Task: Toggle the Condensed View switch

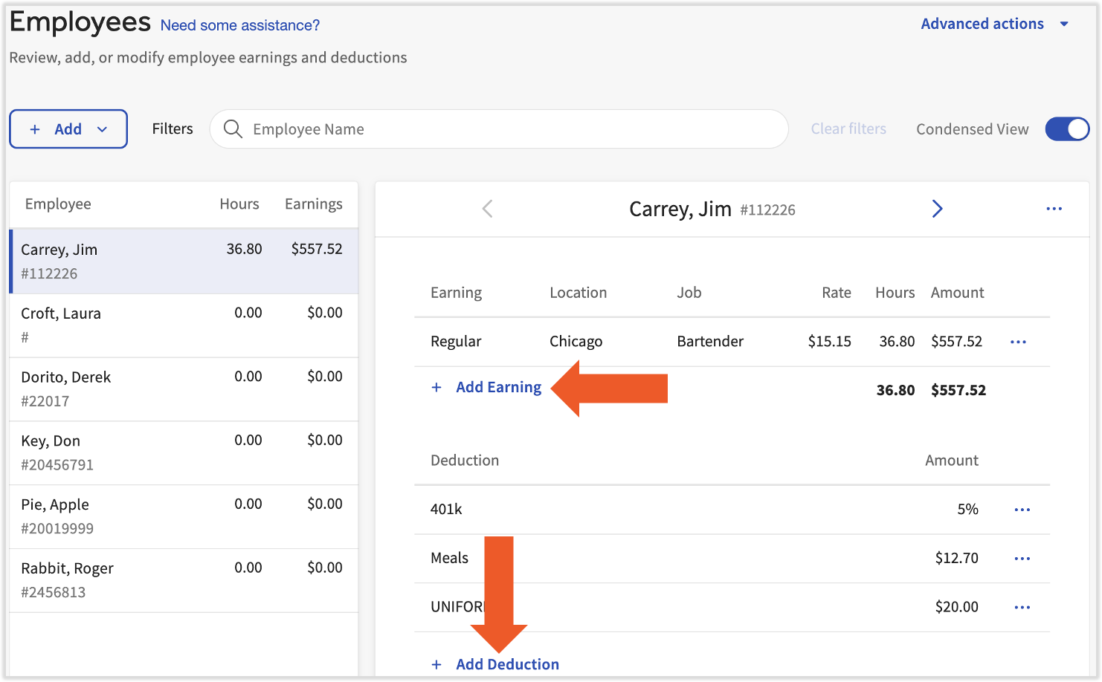Action: [x=1066, y=129]
